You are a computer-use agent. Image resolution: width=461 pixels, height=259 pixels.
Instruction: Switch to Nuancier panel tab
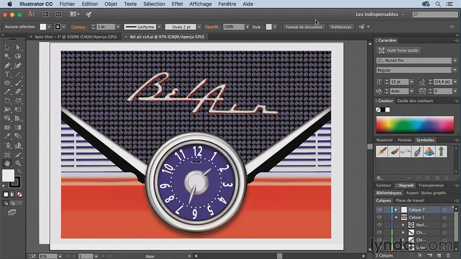pyautogui.click(x=385, y=140)
